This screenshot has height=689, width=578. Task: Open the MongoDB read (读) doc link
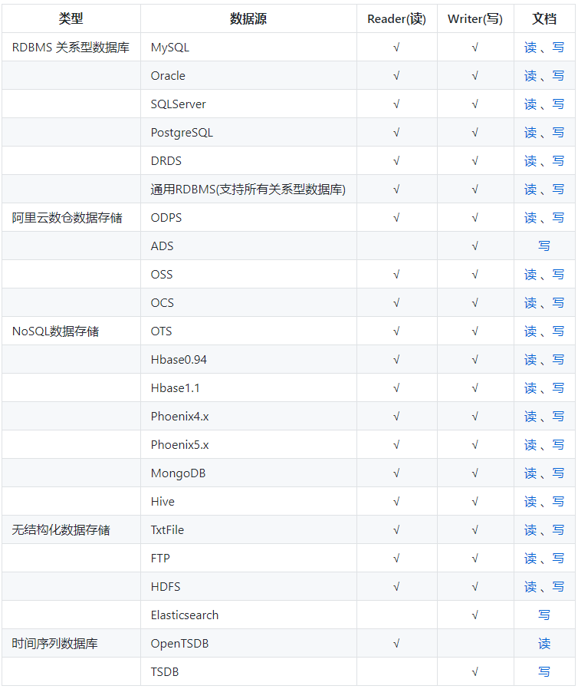(x=530, y=473)
